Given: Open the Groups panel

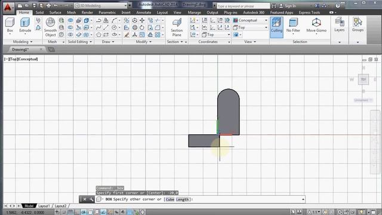Looking at the screenshot, I should pyautogui.click(x=358, y=25).
